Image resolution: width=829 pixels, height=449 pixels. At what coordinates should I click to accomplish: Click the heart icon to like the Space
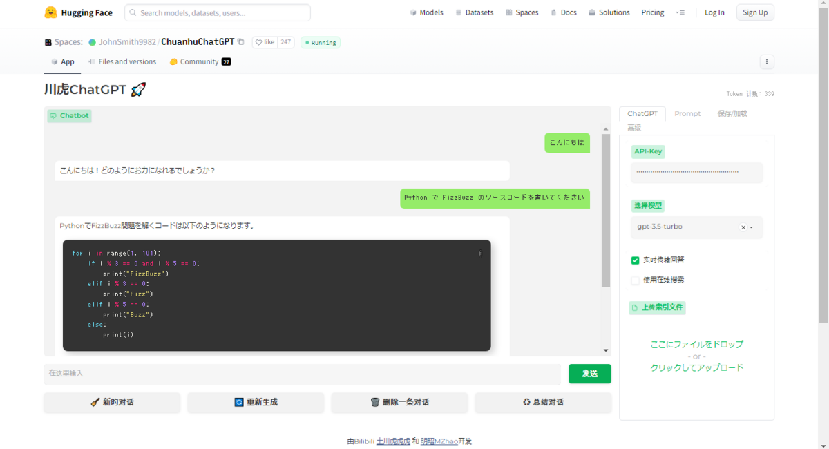click(x=258, y=42)
